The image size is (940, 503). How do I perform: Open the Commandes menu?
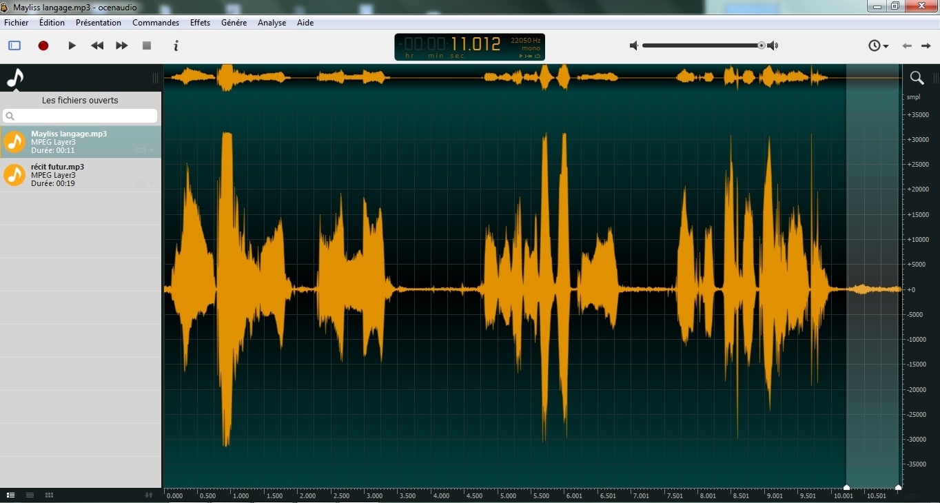tap(155, 22)
